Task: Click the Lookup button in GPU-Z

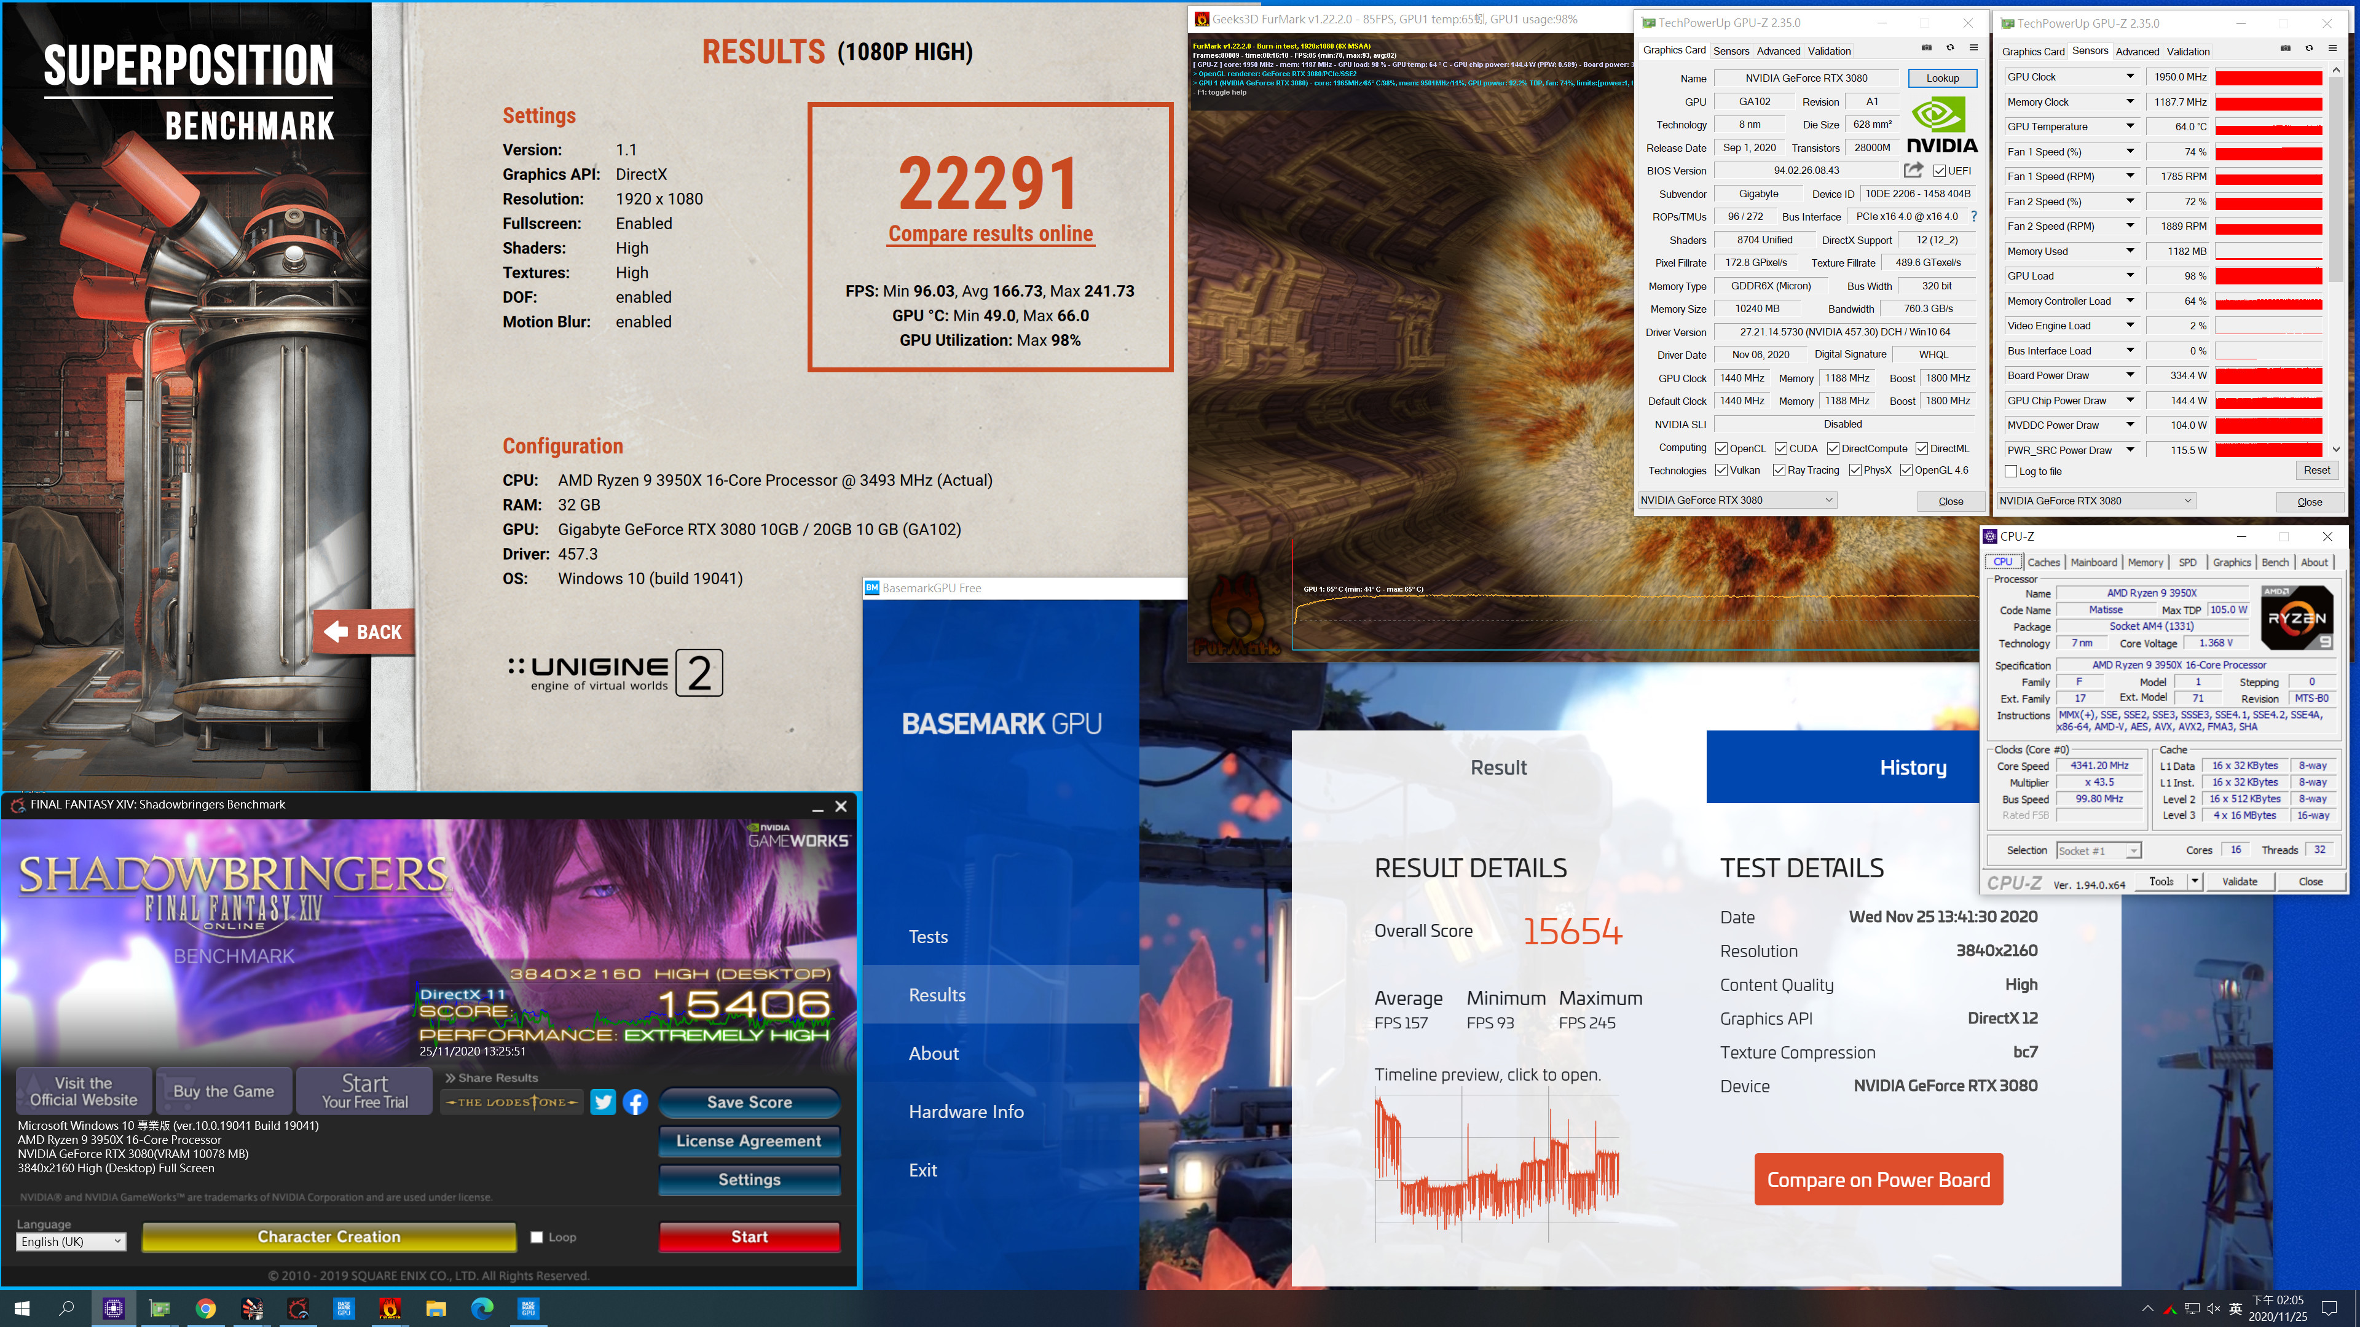Action: coord(1942,78)
